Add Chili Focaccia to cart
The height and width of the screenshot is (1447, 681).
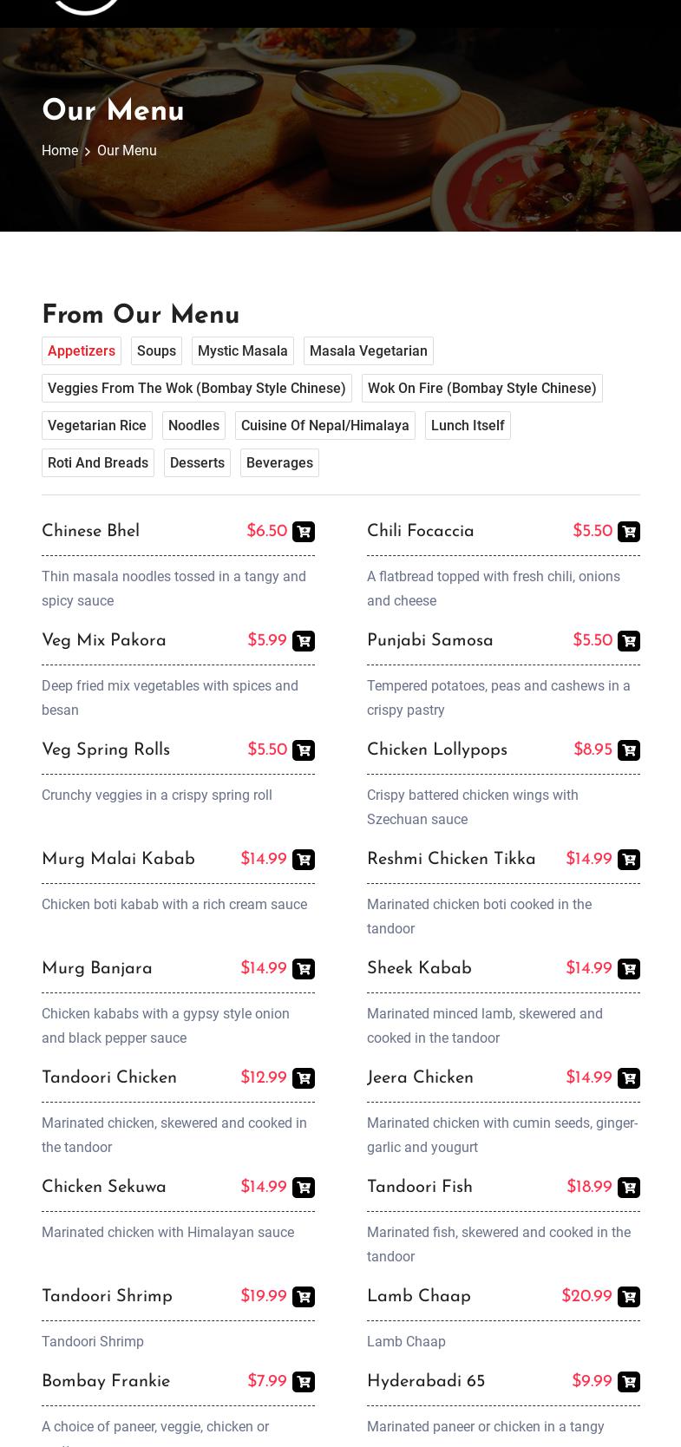pos(628,532)
